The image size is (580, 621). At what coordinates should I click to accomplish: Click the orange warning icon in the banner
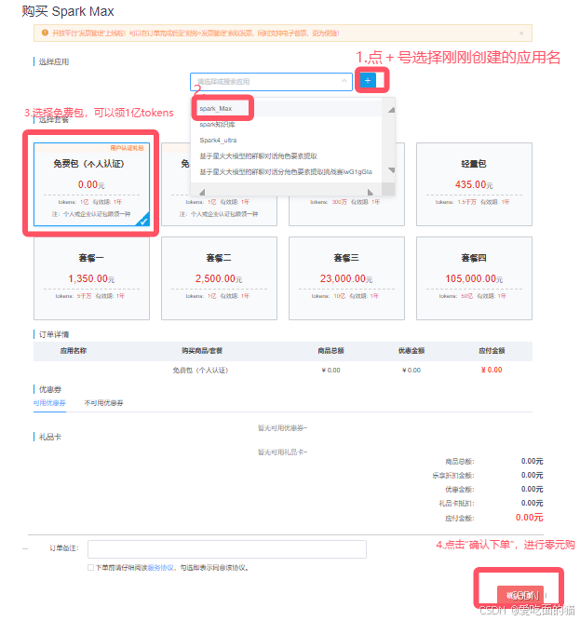click(45, 33)
